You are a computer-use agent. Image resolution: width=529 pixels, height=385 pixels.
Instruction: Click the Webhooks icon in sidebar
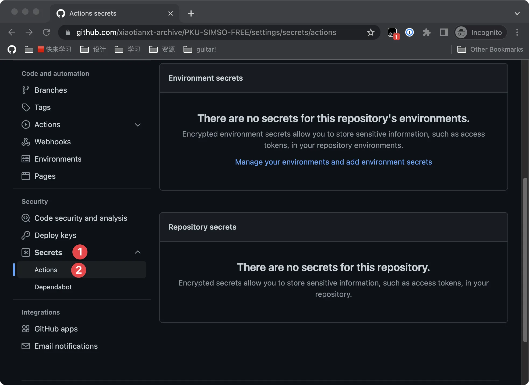click(26, 141)
